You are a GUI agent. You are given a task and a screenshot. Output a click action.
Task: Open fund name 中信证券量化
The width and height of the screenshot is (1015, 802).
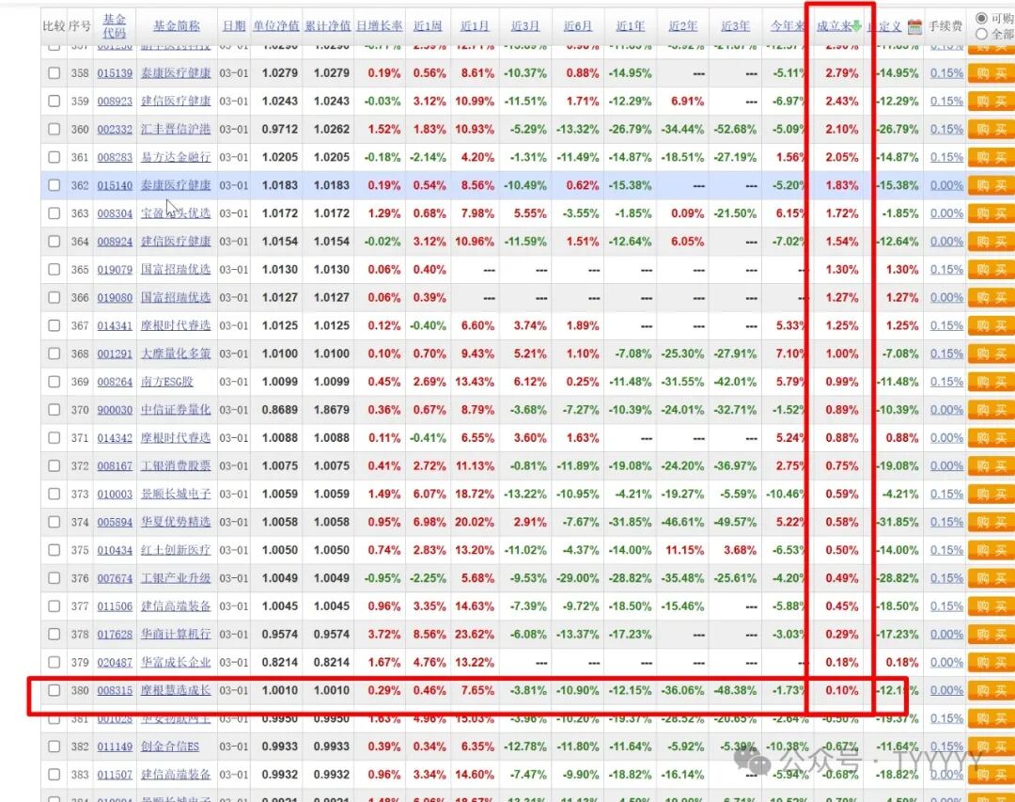click(x=176, y=410)
